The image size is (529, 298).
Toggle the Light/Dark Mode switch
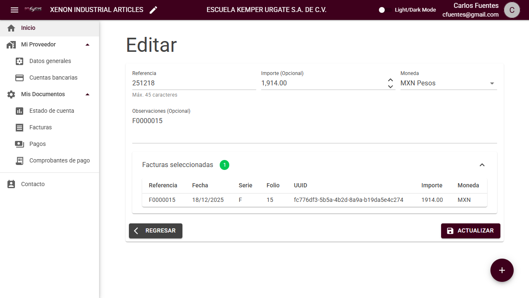(385, 10)
